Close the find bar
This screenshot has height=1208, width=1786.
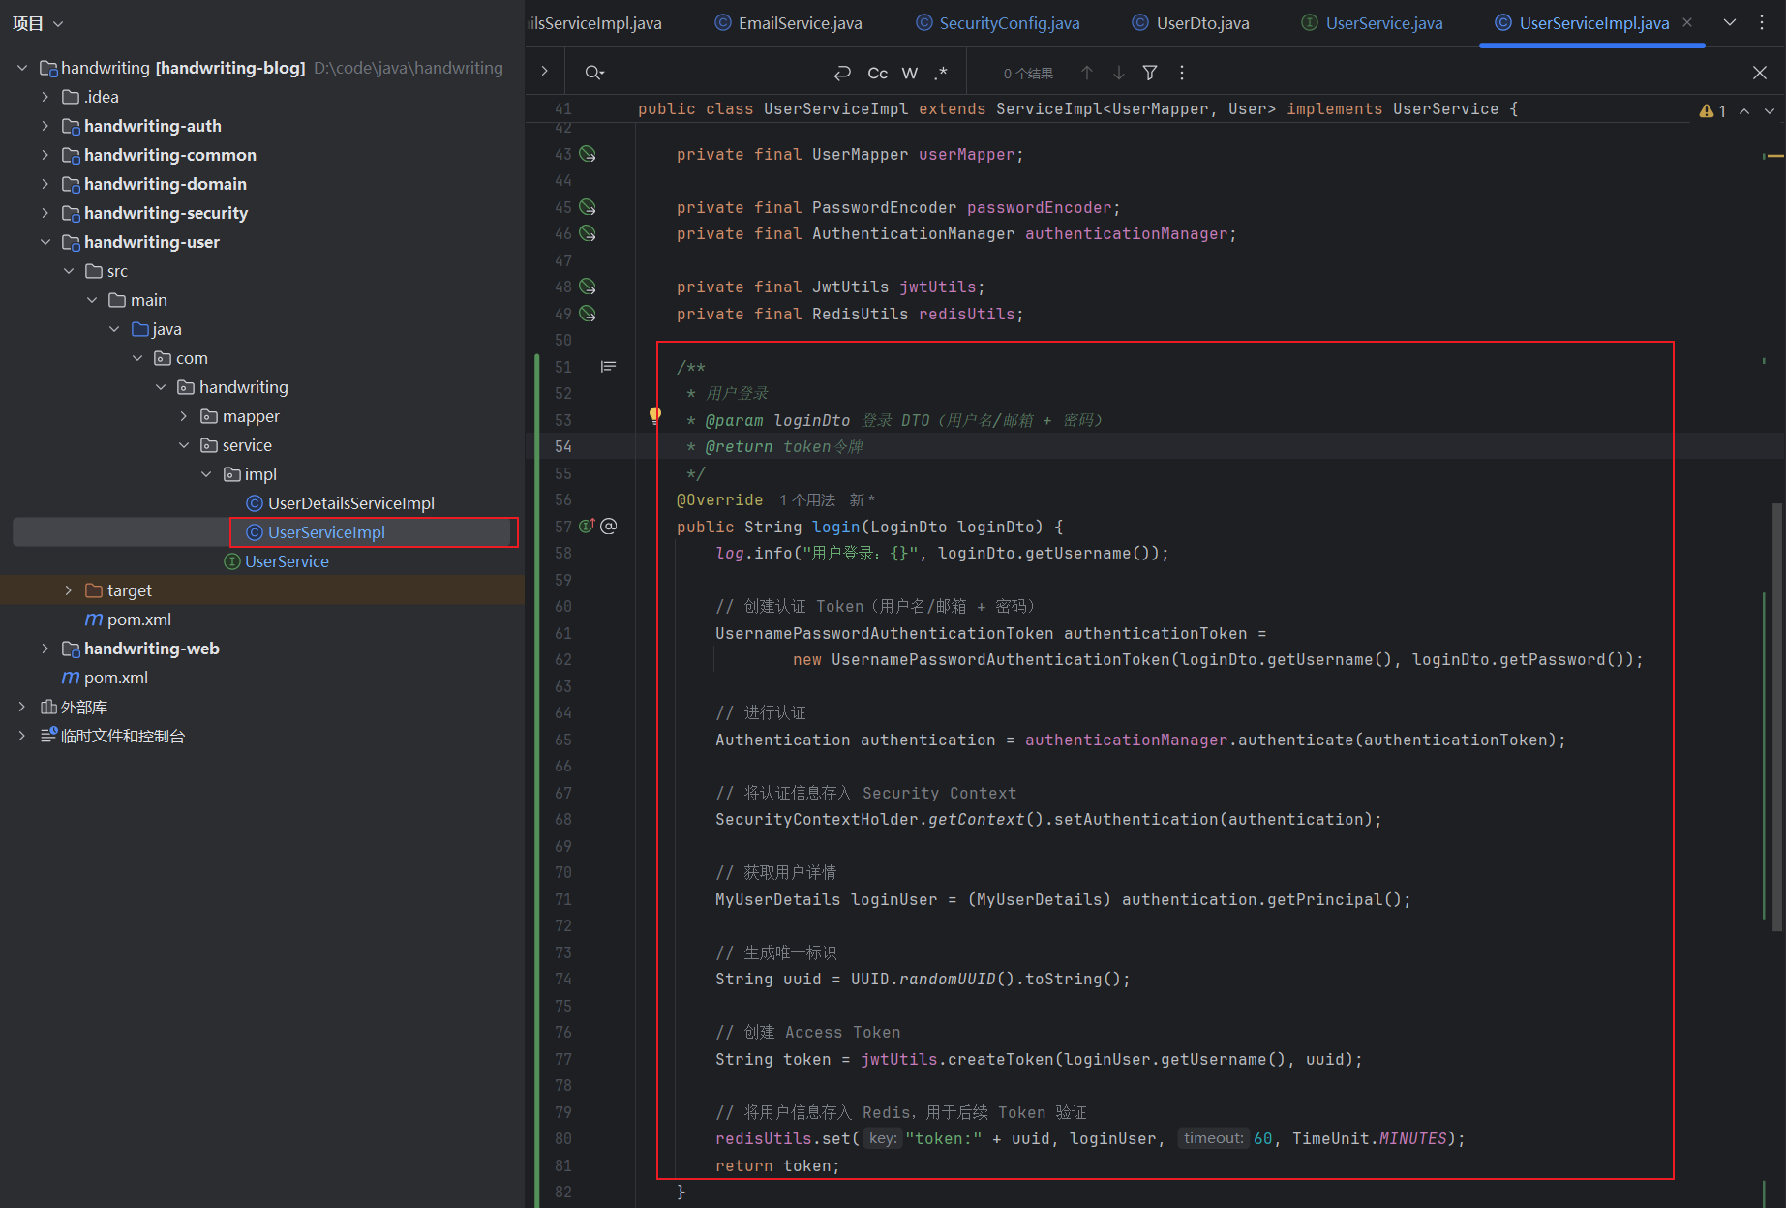click(x=1760, y=73)
